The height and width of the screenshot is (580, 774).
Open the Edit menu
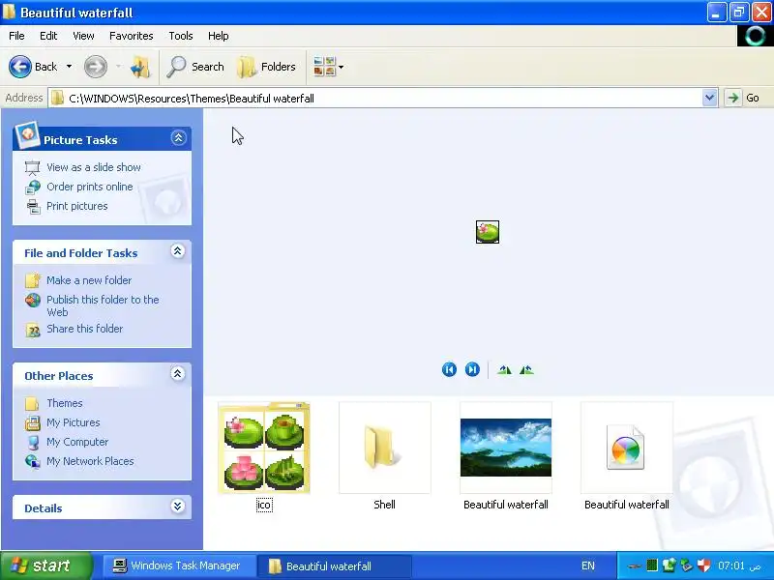48,36
